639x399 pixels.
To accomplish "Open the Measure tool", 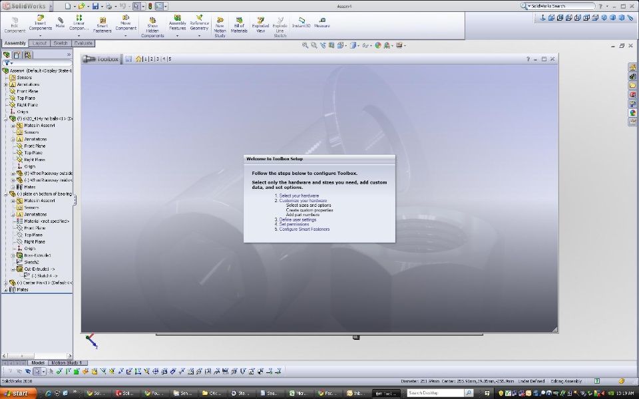I will 322,23.
